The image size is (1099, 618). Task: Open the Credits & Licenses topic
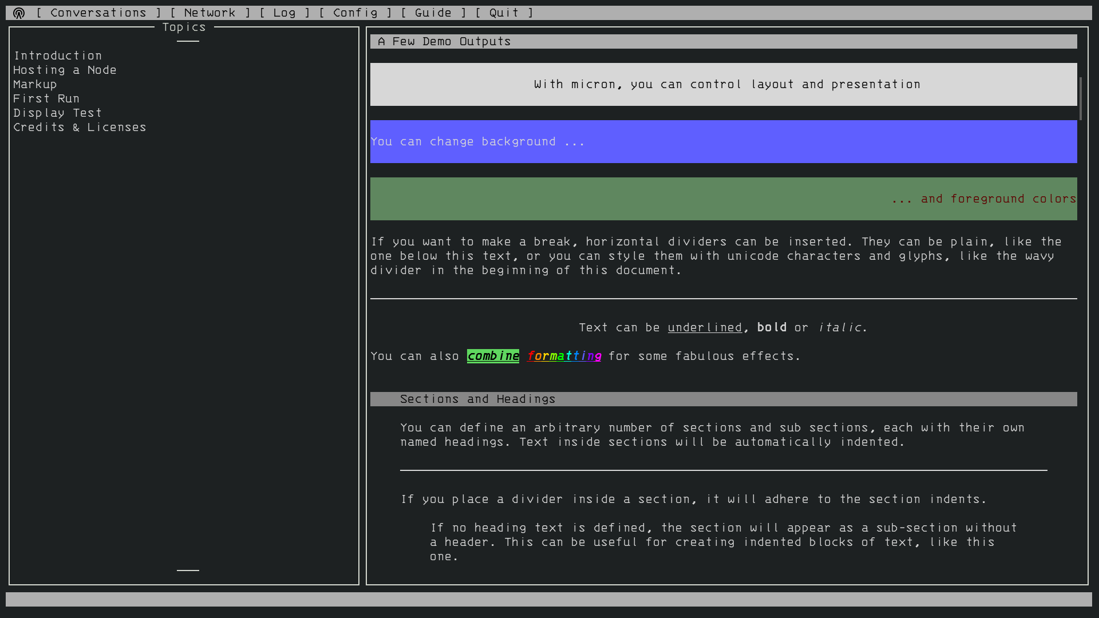80,127
